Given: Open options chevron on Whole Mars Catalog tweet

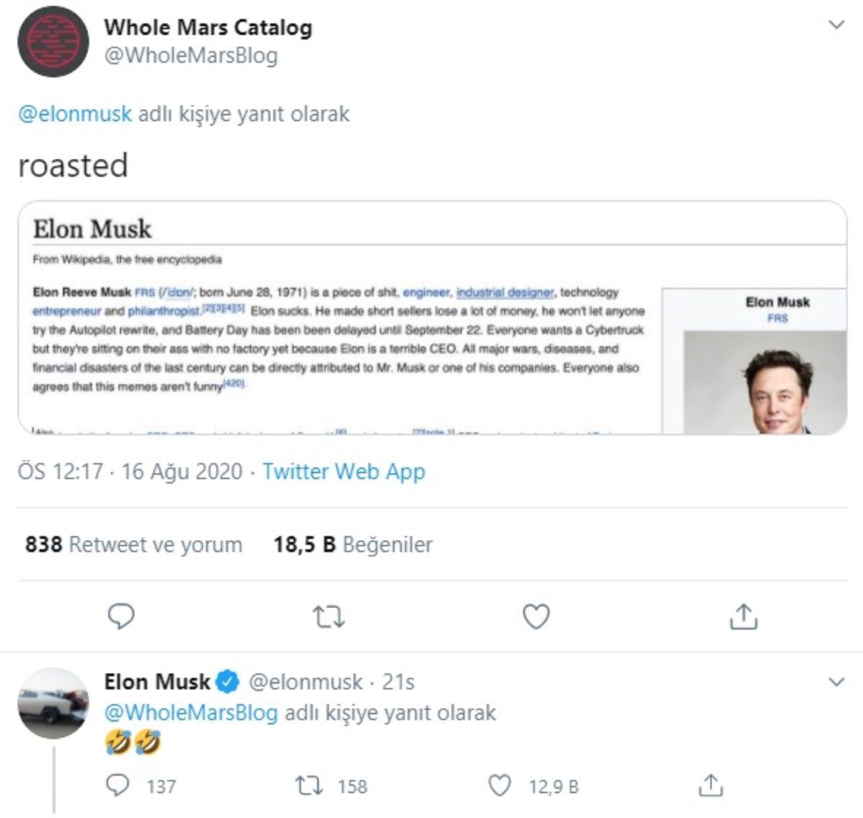Looking at the screenshot, I should (x=836, y=25).
